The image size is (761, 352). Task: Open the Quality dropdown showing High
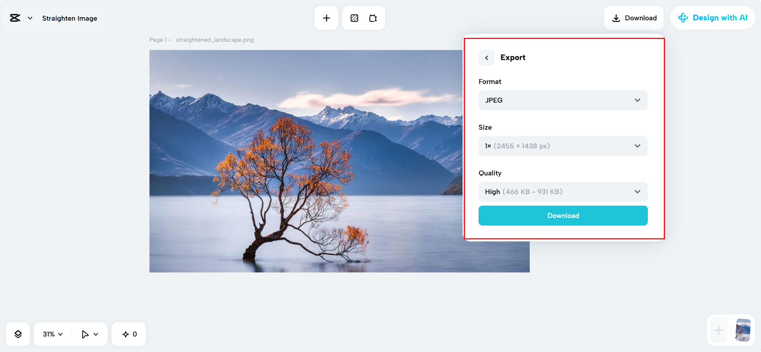coord(563,192)
